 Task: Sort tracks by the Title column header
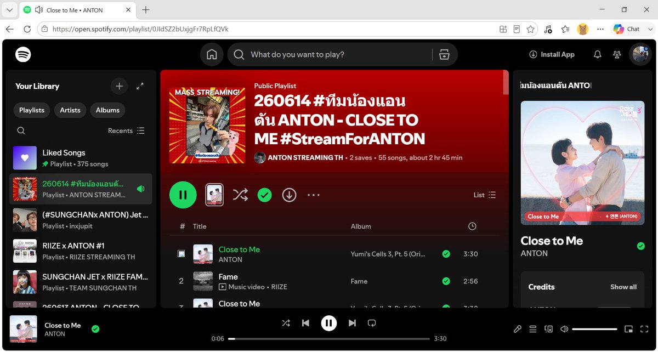200,226
